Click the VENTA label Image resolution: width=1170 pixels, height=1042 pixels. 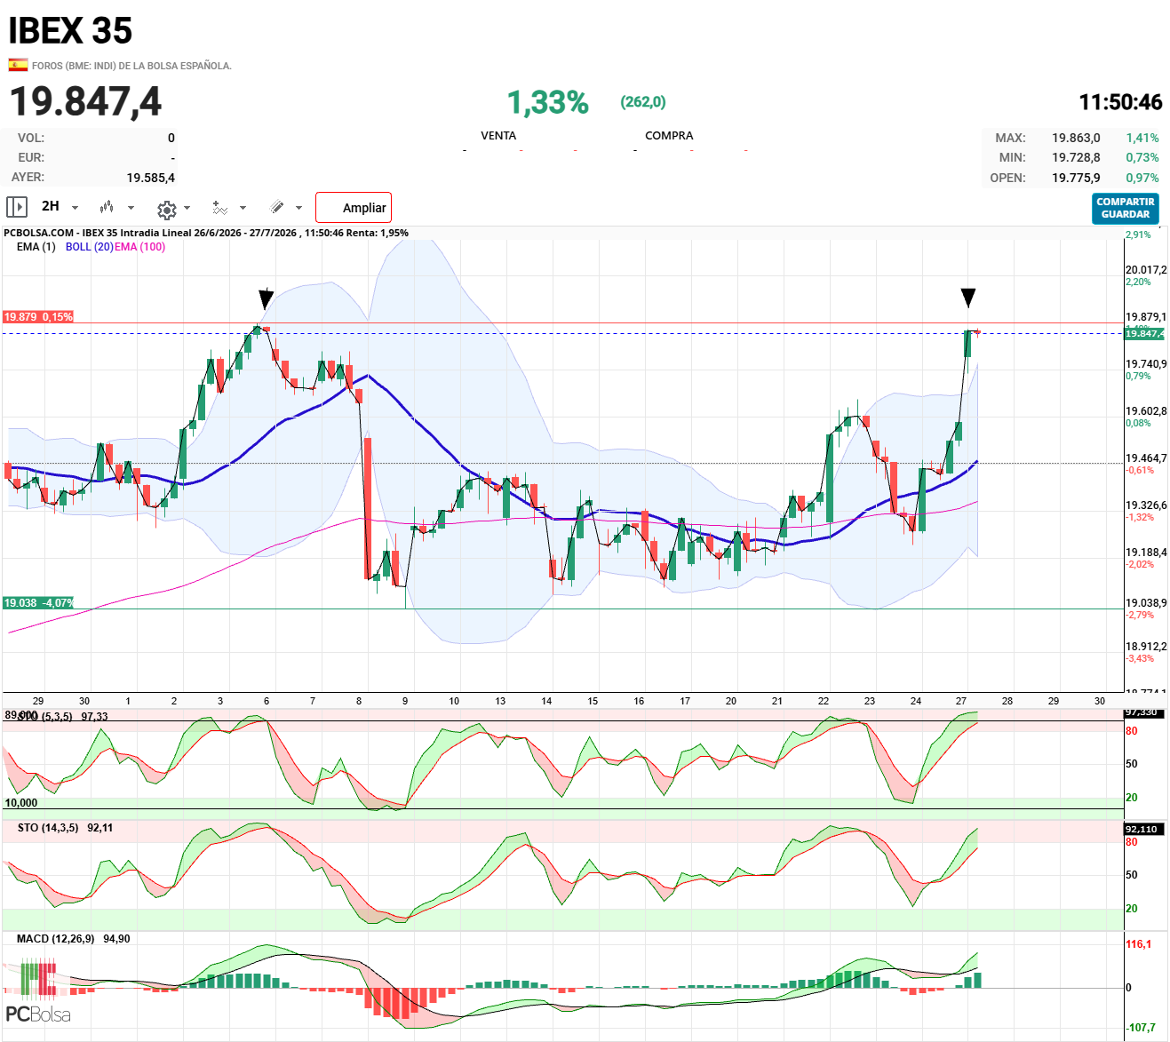(498, 136)
